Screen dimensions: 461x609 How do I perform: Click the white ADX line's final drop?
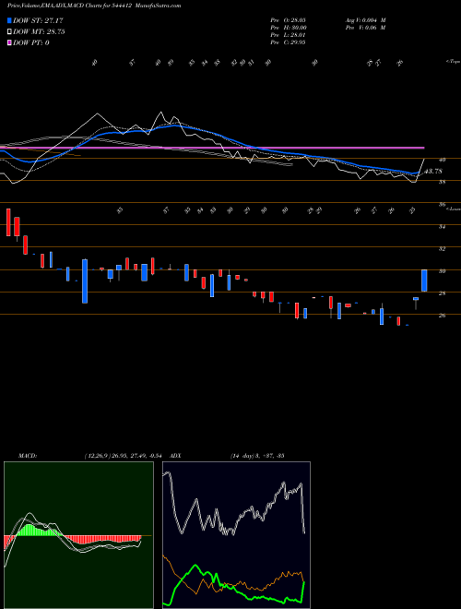click(x=302, y=508)
